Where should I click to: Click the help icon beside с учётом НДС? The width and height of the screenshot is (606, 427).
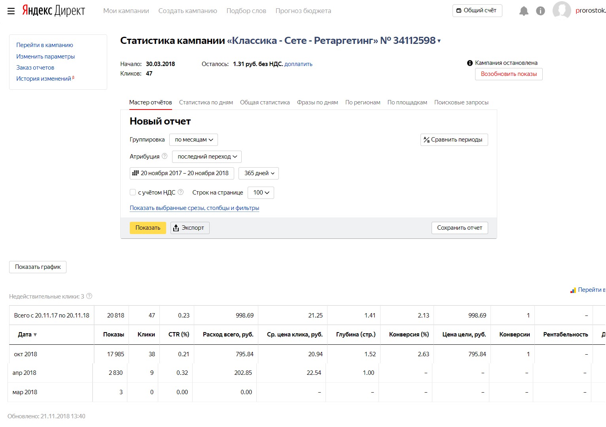[x=180, y=192]
